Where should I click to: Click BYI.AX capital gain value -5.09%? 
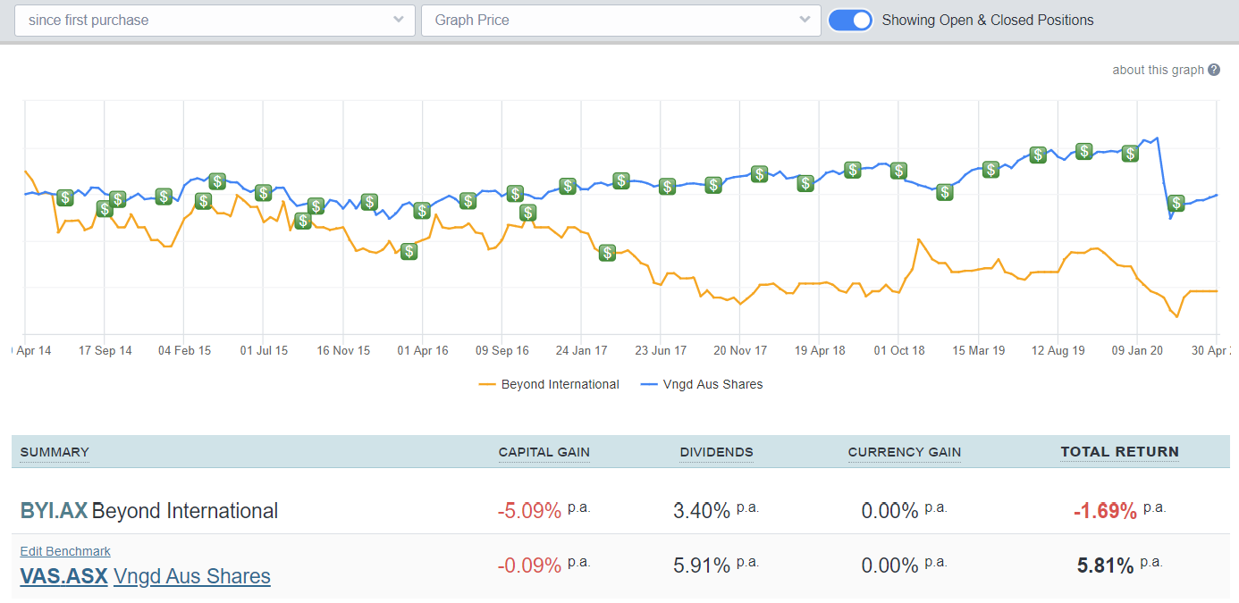click(529, 511)
